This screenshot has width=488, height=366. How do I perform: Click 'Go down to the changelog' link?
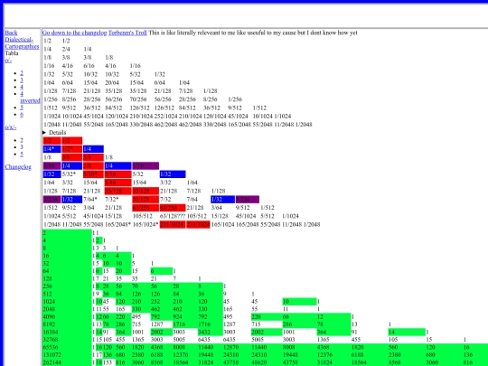74,33
